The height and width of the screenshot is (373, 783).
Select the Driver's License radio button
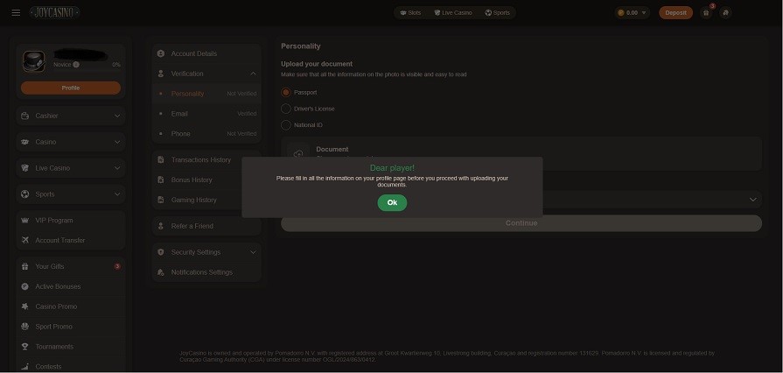coord(285,109)
